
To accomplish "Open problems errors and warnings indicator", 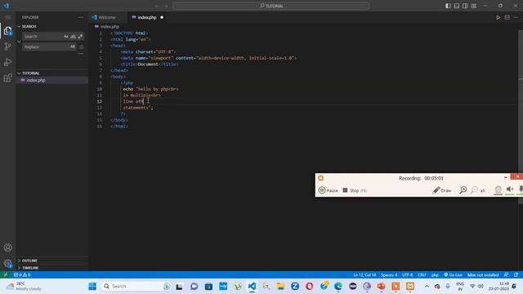I will coord(22,274).
